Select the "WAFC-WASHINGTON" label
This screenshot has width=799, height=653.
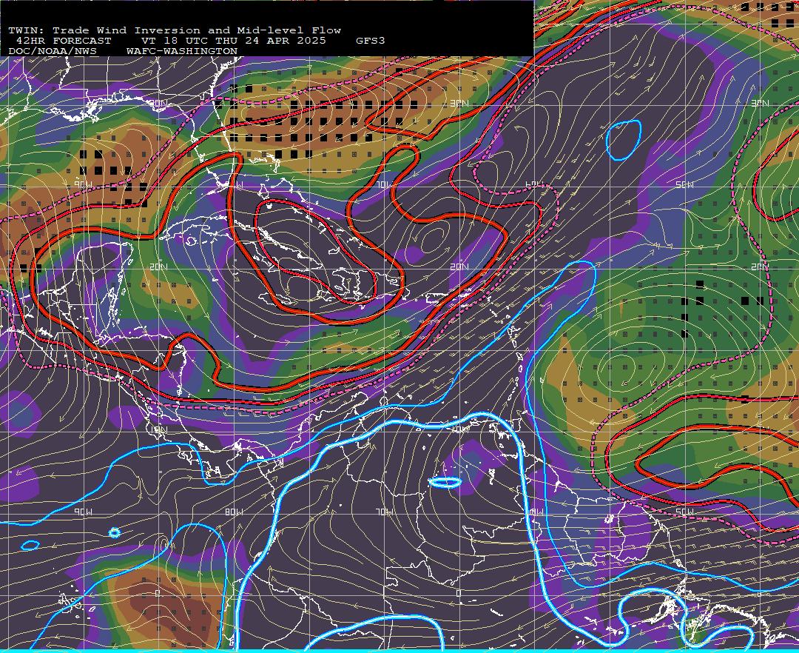(x=182, y=52)
